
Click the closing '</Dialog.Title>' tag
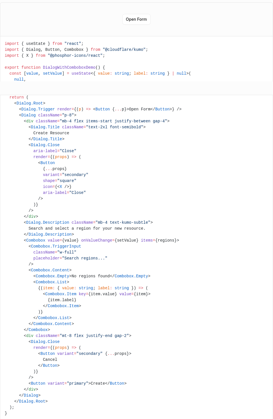[47, 139]
